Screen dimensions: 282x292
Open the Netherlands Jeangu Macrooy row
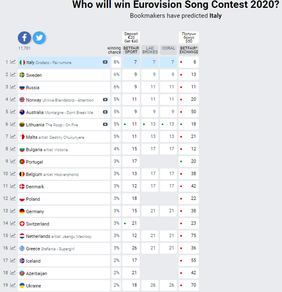(64, 236)
